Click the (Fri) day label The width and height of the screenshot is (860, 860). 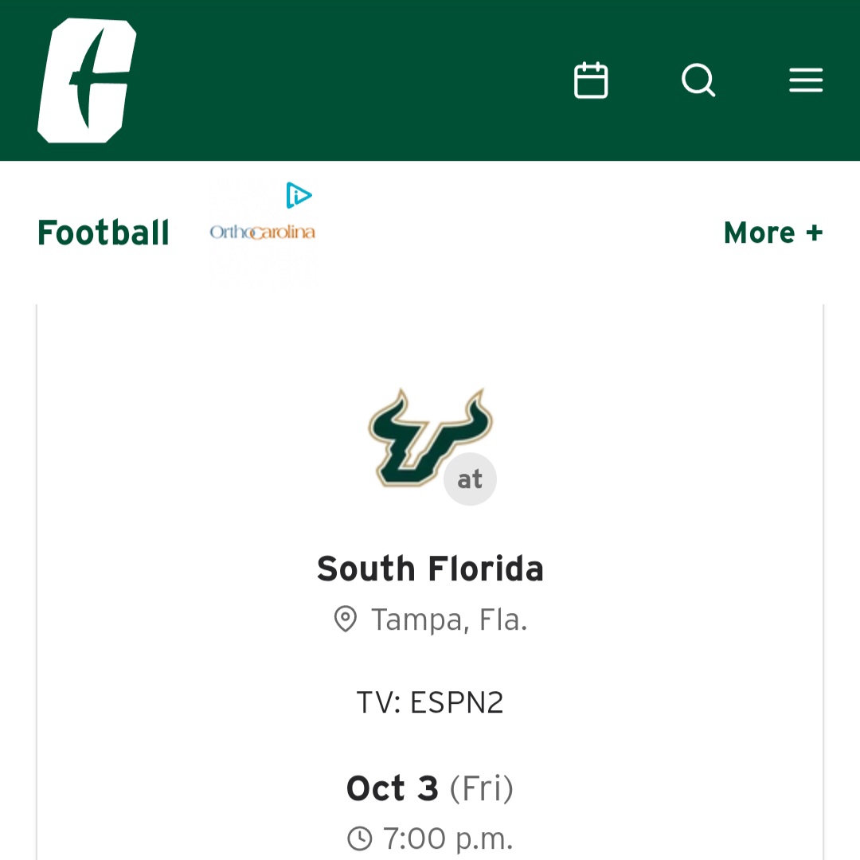(x=482, y=788)
